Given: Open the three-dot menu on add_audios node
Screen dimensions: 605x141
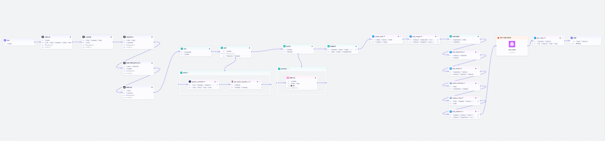Looking at the screenshot, I should tap(478, 69).
